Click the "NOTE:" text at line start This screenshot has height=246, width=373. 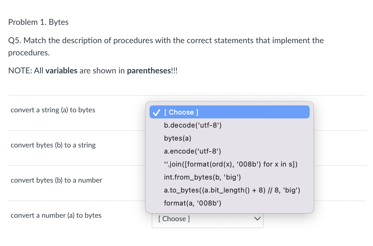click(17, 71)
